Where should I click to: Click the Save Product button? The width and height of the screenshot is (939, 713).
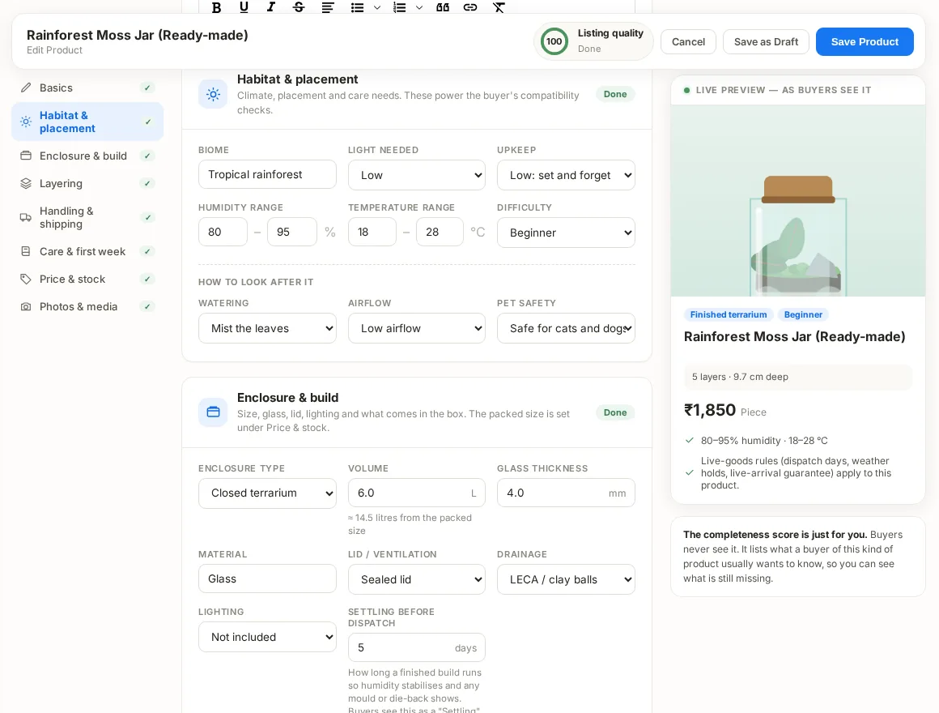865,42
